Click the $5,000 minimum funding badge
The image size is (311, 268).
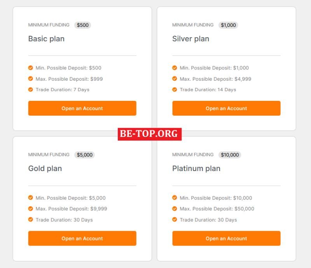tap(85, 155)
